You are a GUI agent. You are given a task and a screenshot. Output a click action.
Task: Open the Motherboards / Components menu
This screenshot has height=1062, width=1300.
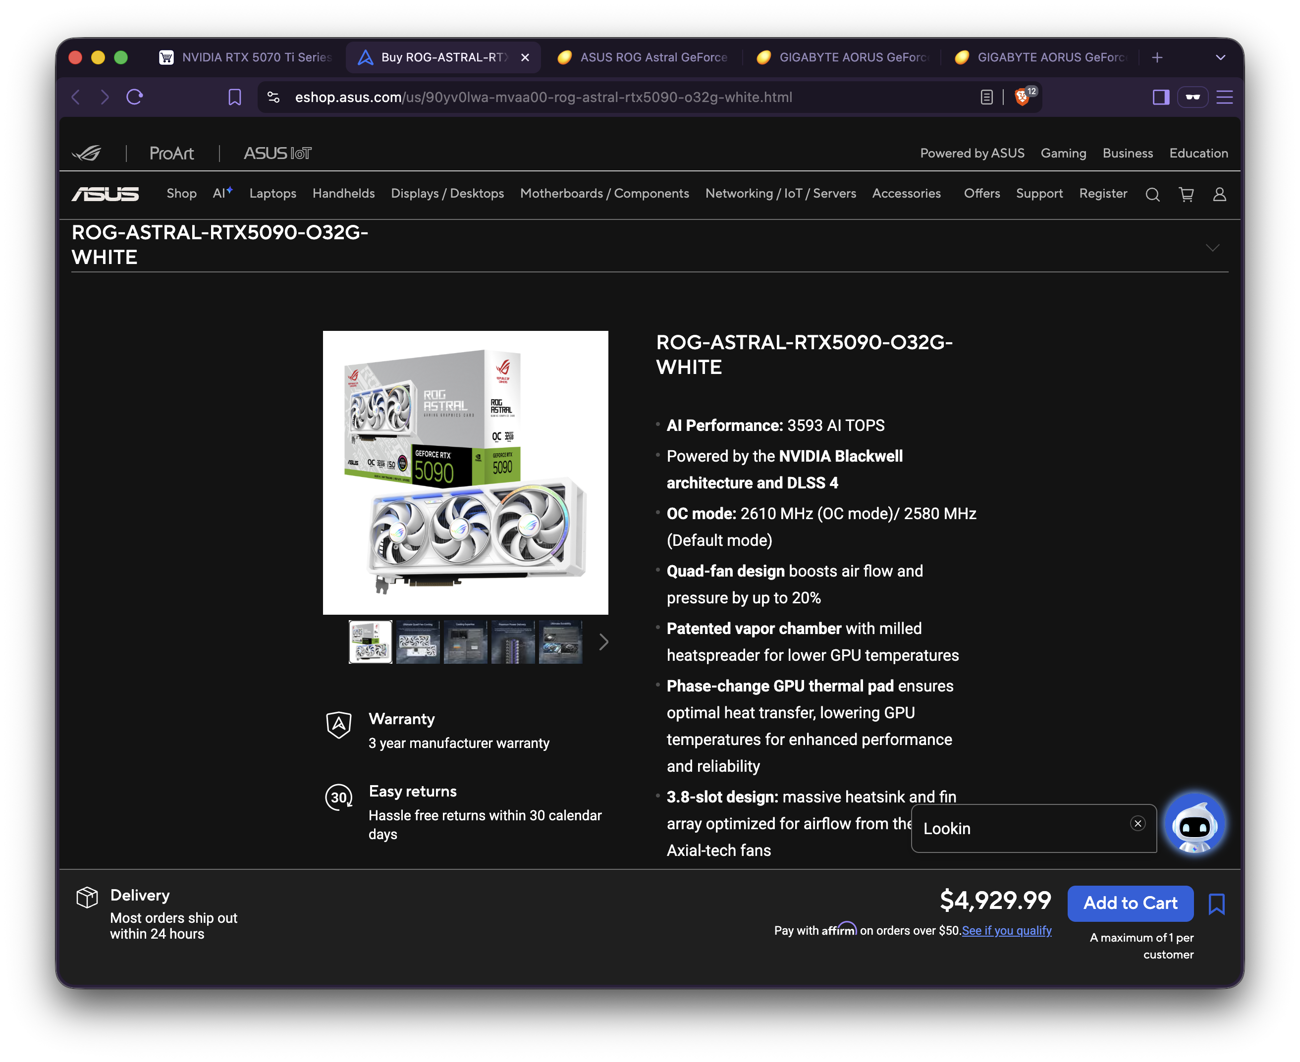[x=604, y=193]
